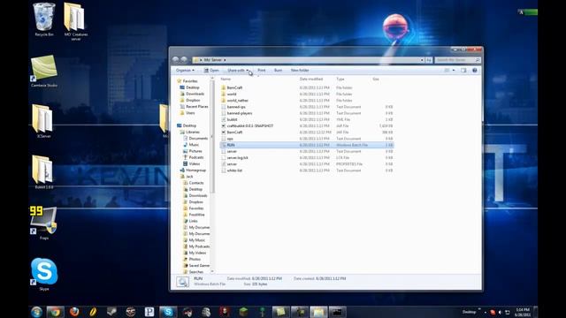Click Print in the Explorer toolbar
The image size is (566, 318).
click(262, 71)
